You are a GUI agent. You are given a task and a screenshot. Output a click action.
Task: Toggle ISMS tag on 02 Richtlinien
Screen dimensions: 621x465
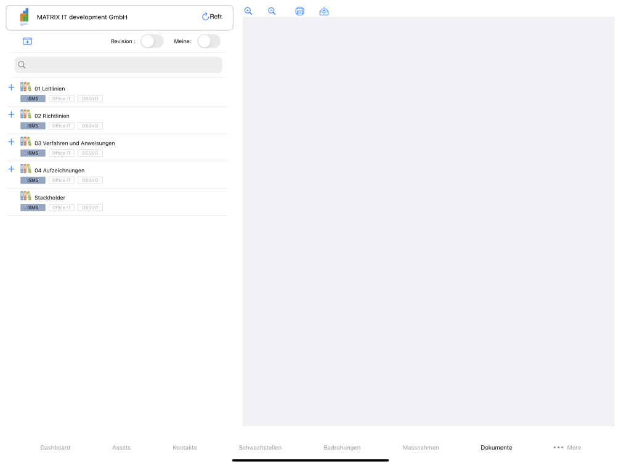tap(33, 126)
